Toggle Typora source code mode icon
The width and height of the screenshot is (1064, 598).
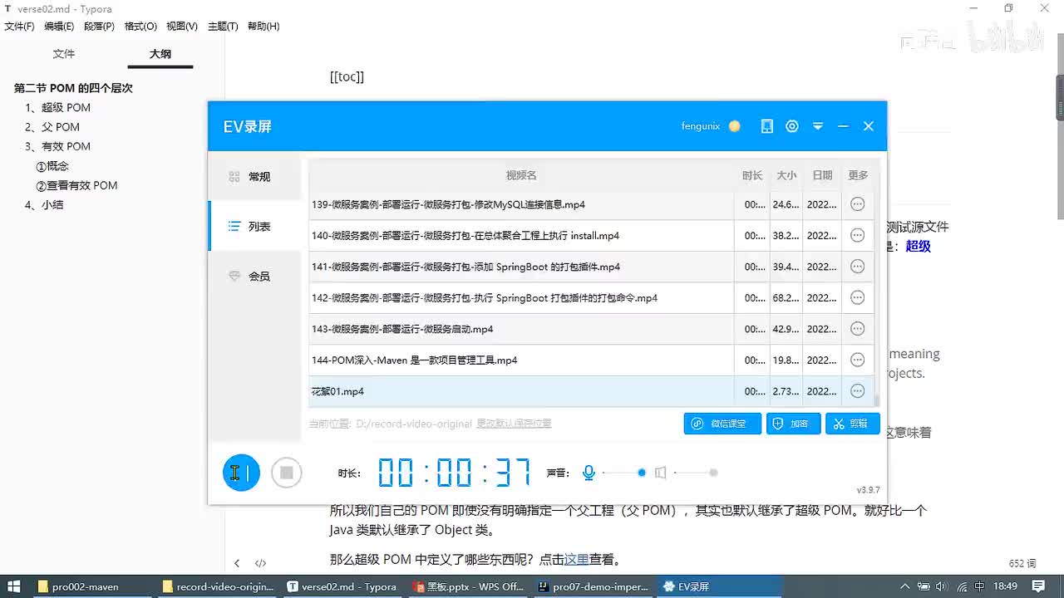coord(260,563)
